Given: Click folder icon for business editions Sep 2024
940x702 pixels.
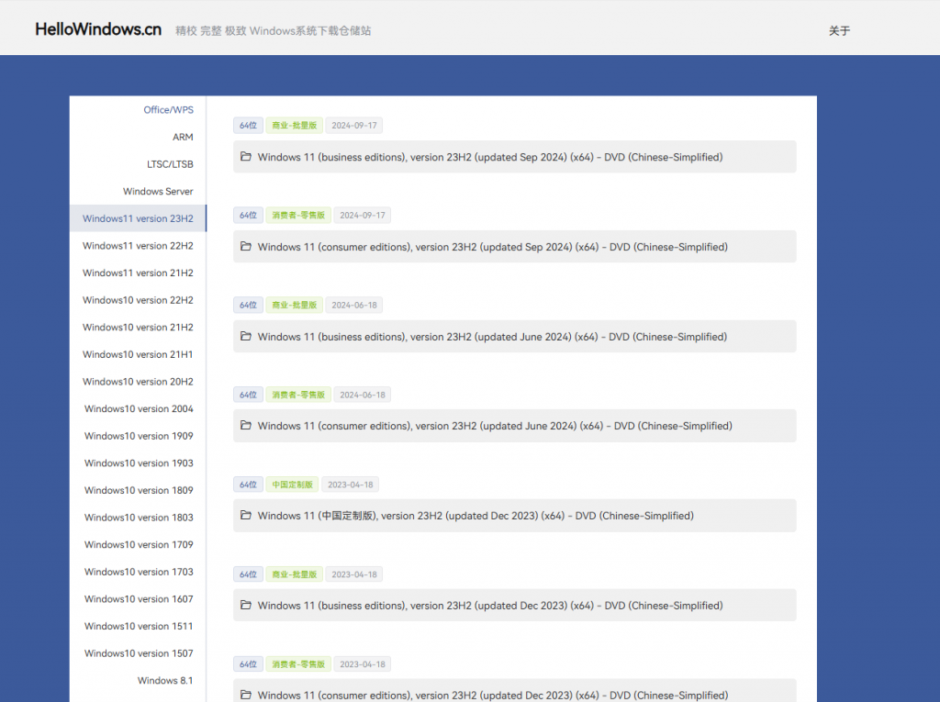Looking at the screenshot, I should click(x=245, y=157).
